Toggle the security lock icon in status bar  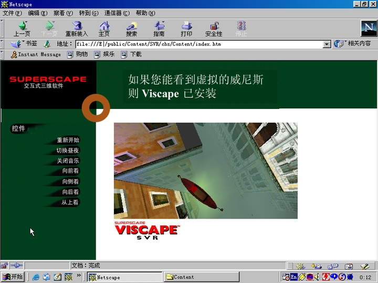[5, 266]
